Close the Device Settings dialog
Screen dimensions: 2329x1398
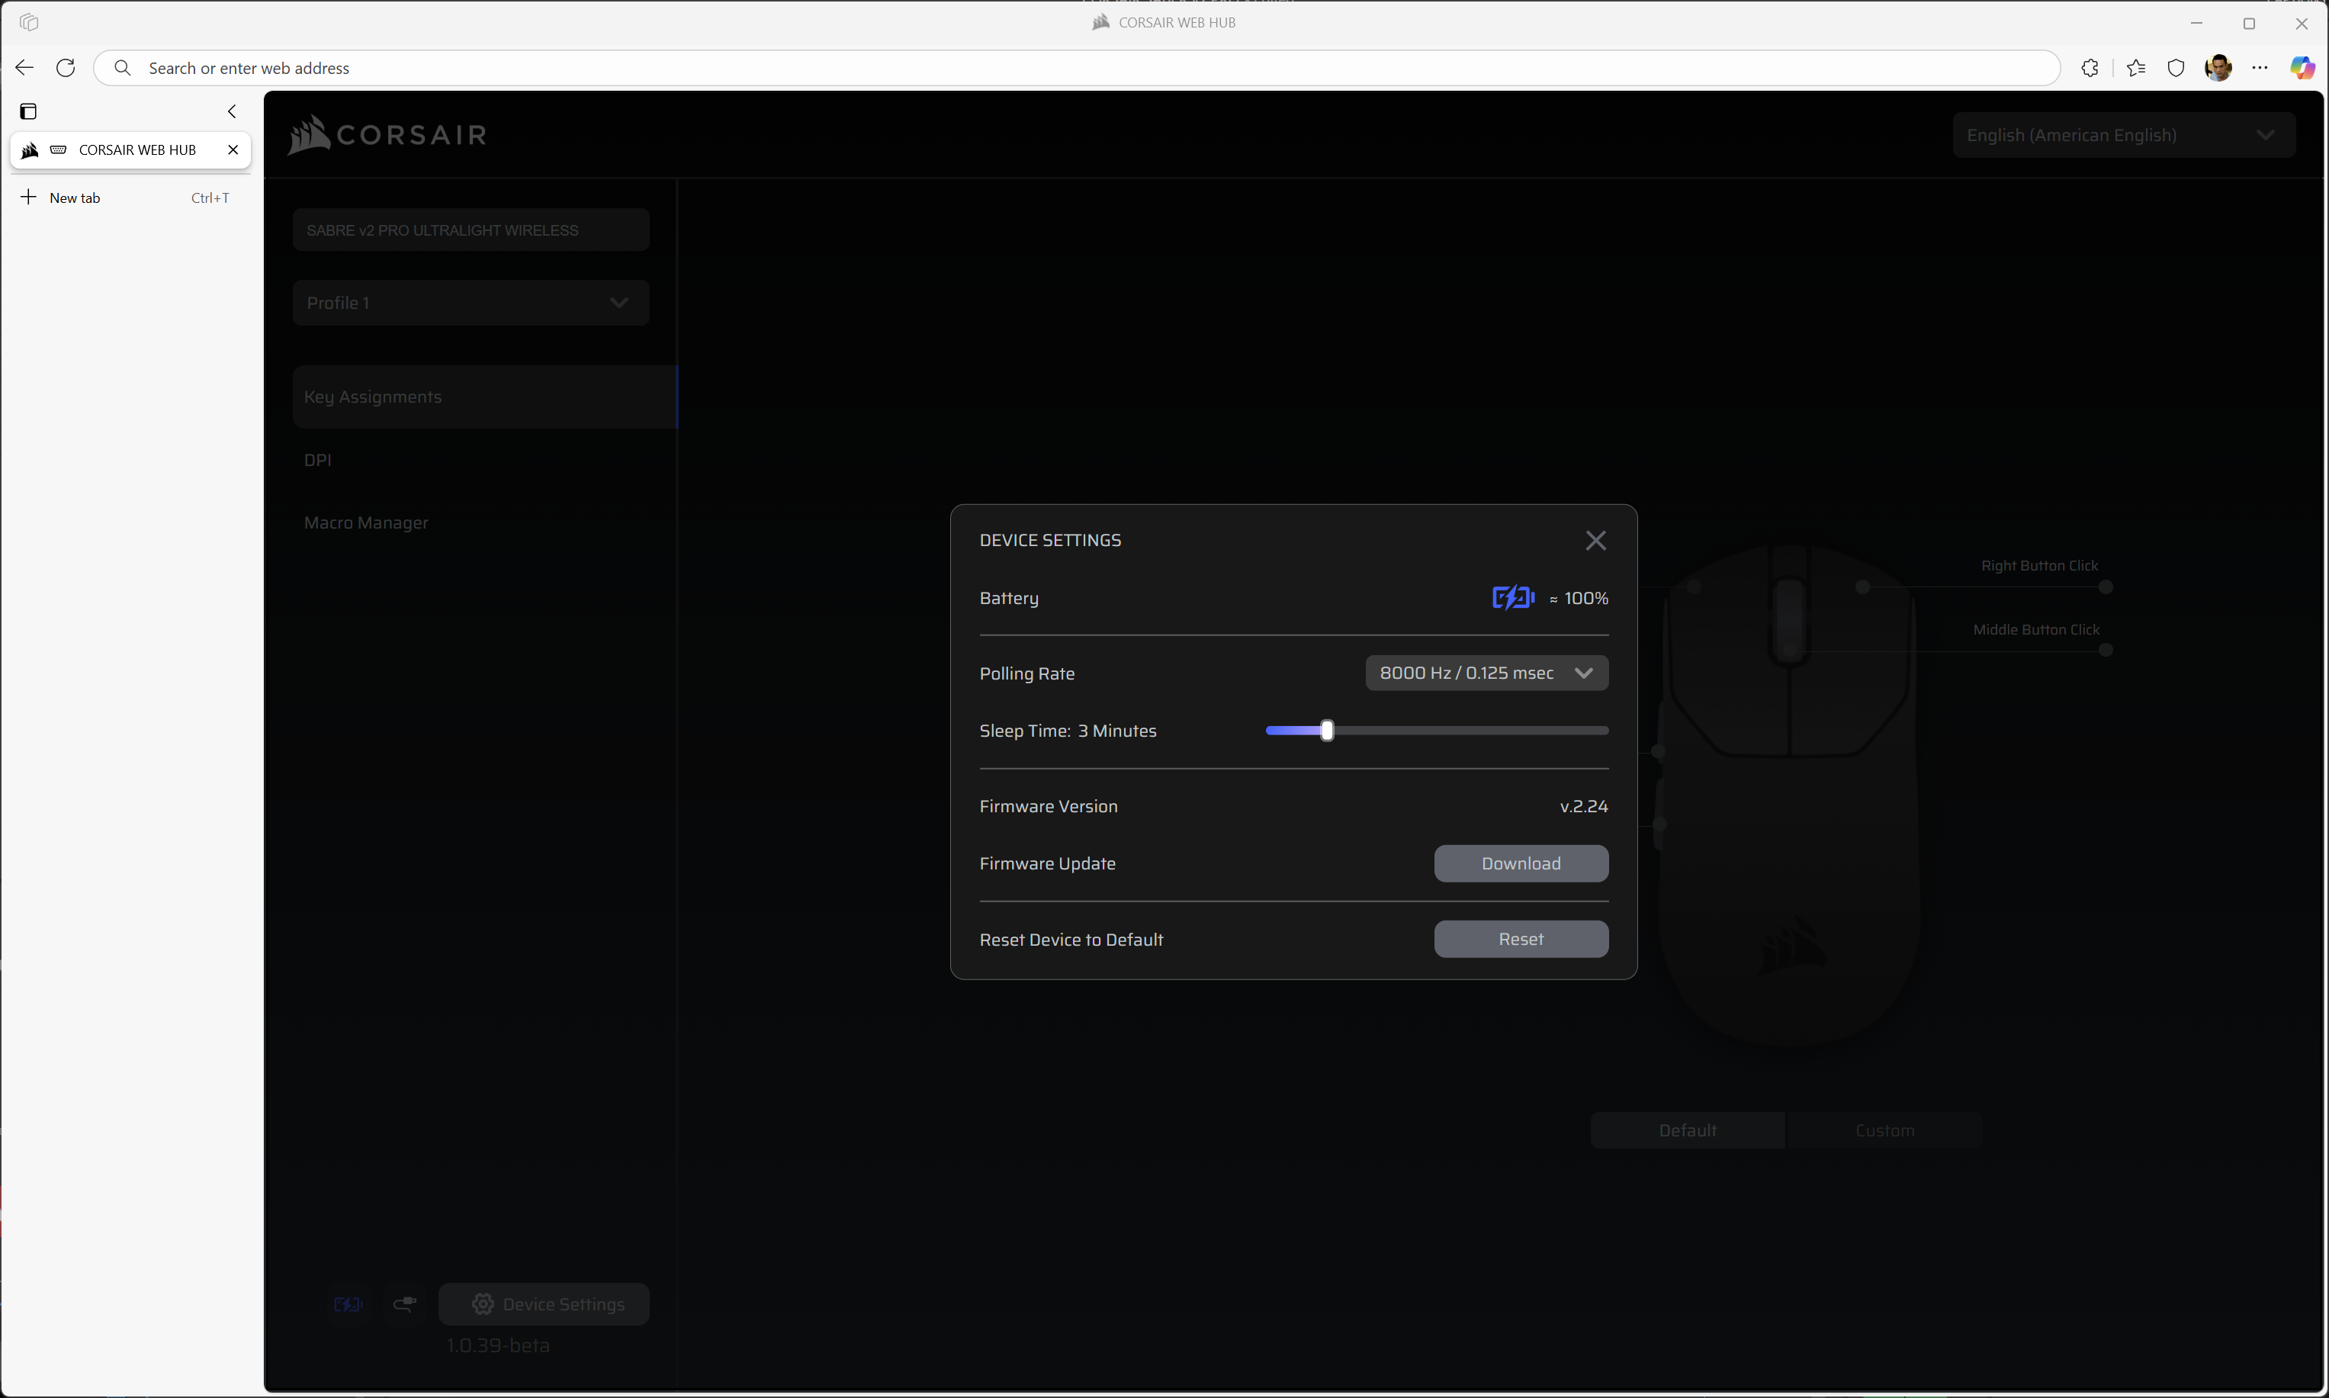(x=1595, y=541)
